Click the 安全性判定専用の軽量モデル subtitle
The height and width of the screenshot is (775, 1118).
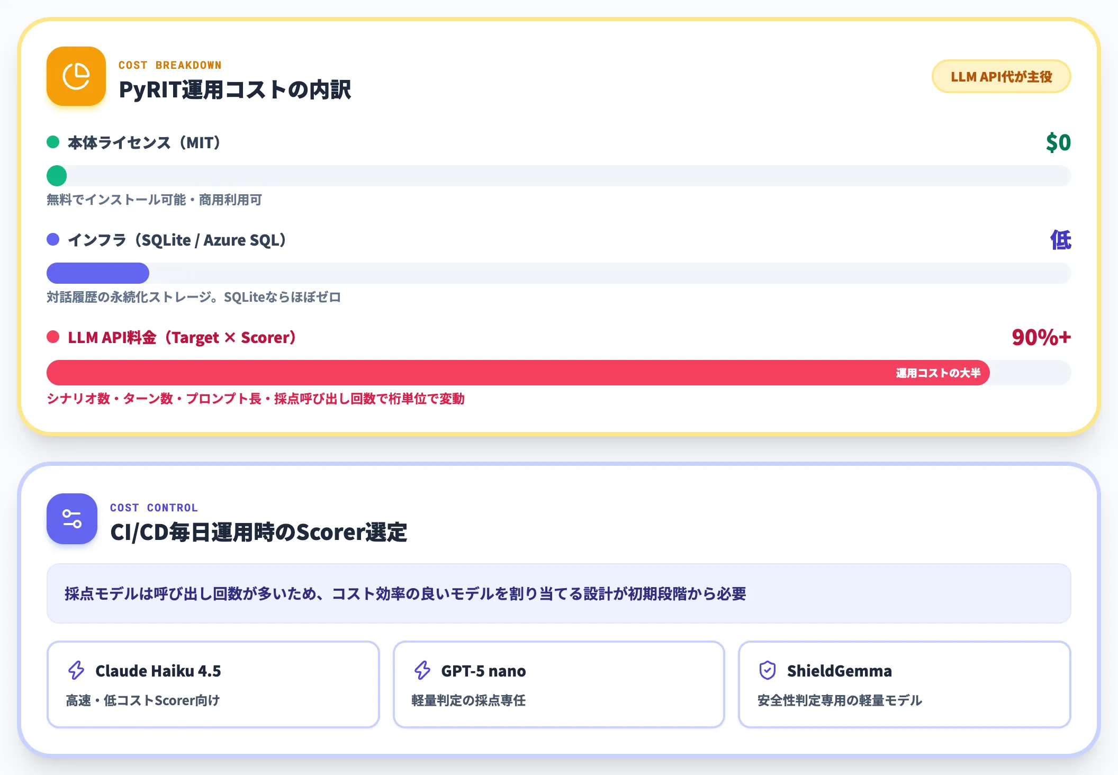tap(840, 700)
